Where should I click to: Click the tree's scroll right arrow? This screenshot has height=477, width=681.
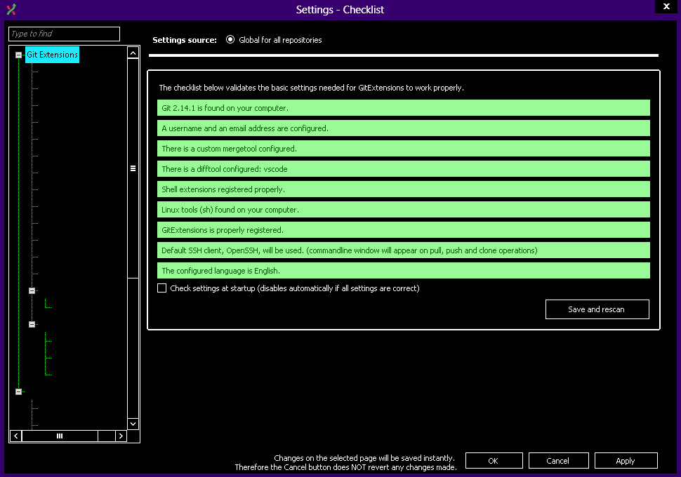(121, 436)
